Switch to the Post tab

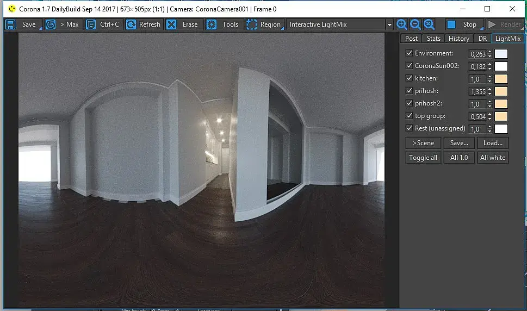click(411, 38)
